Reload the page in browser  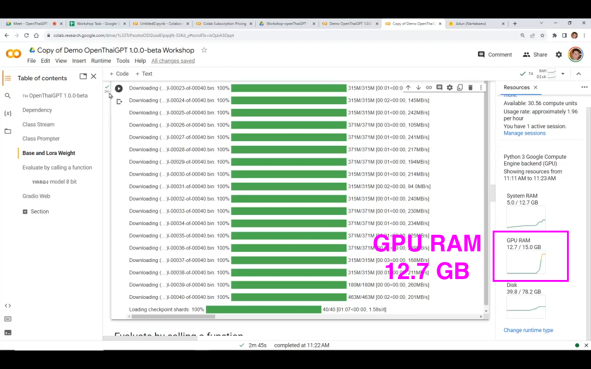(x=26, y=35)
